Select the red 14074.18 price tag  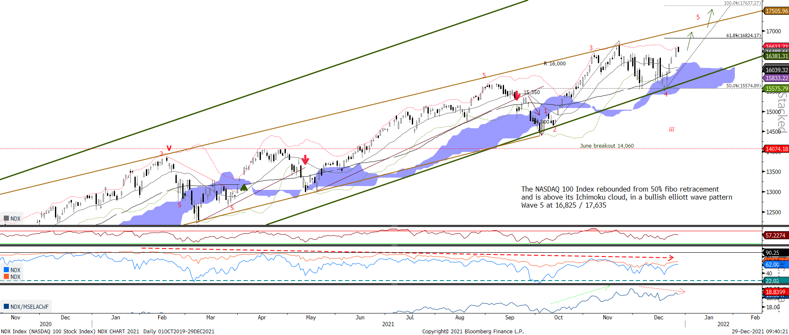(776, 149)
